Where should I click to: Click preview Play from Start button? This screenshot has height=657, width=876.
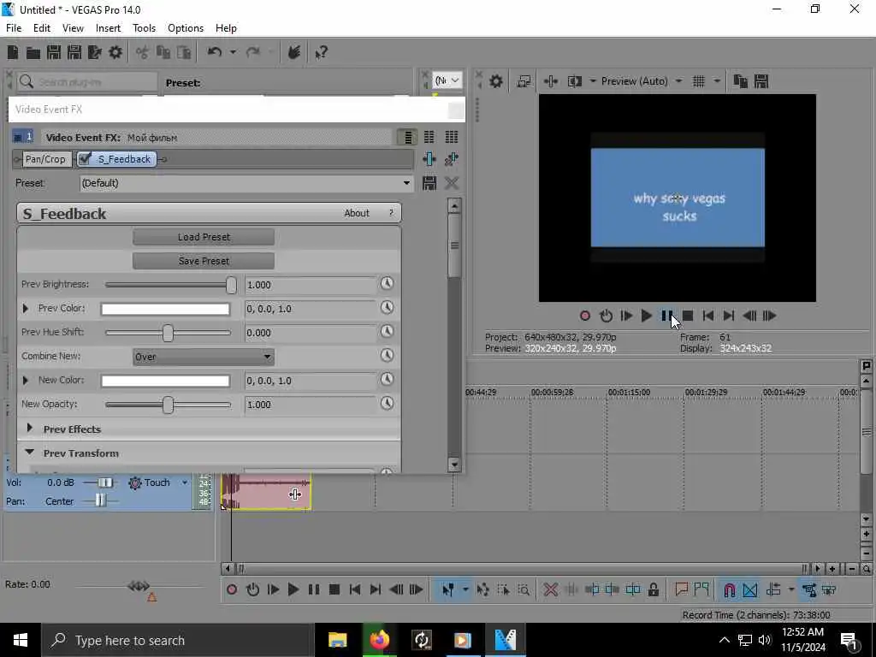(626, 316)
